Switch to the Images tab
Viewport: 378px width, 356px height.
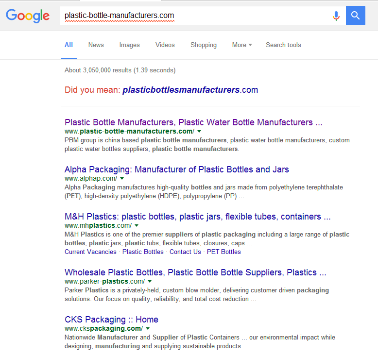pyautogui.click(x=129, y=45)
